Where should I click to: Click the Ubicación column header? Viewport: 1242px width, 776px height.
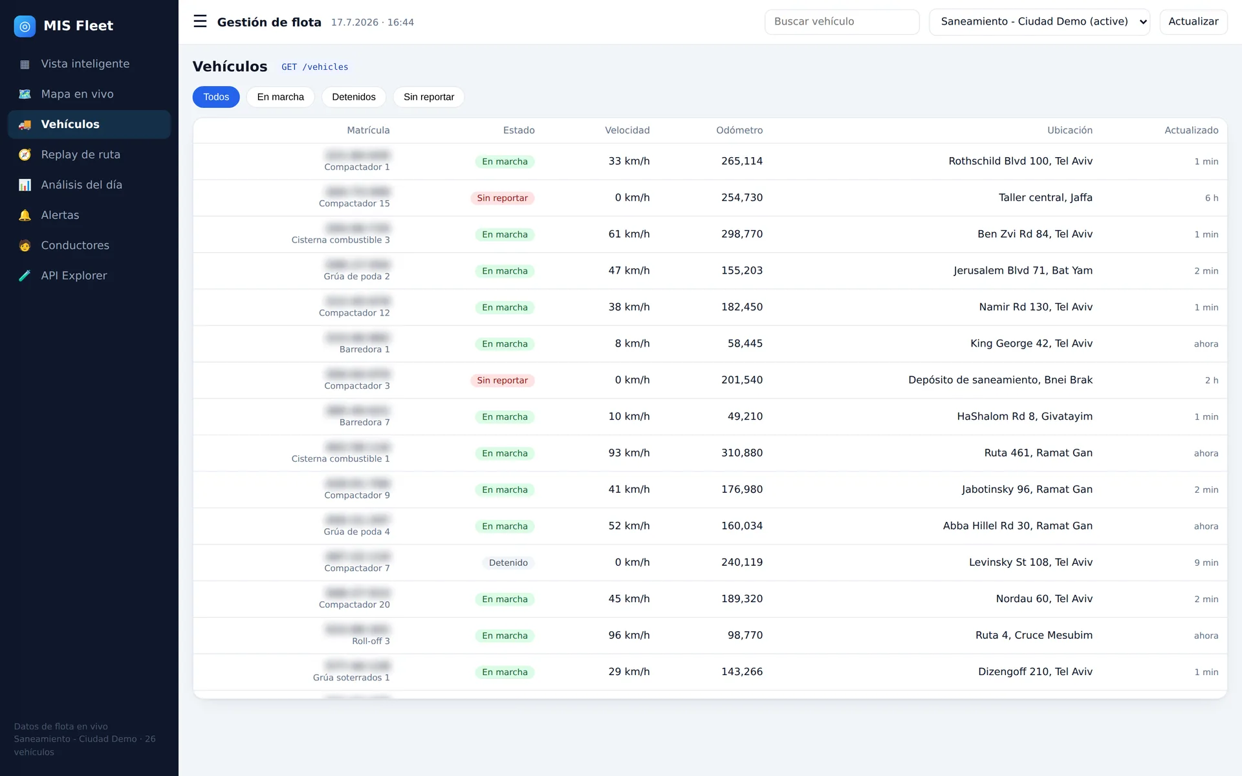tap(1070, 131)
